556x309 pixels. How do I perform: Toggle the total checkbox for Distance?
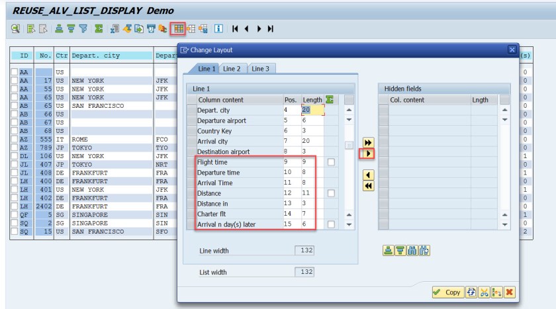point(331,193)
